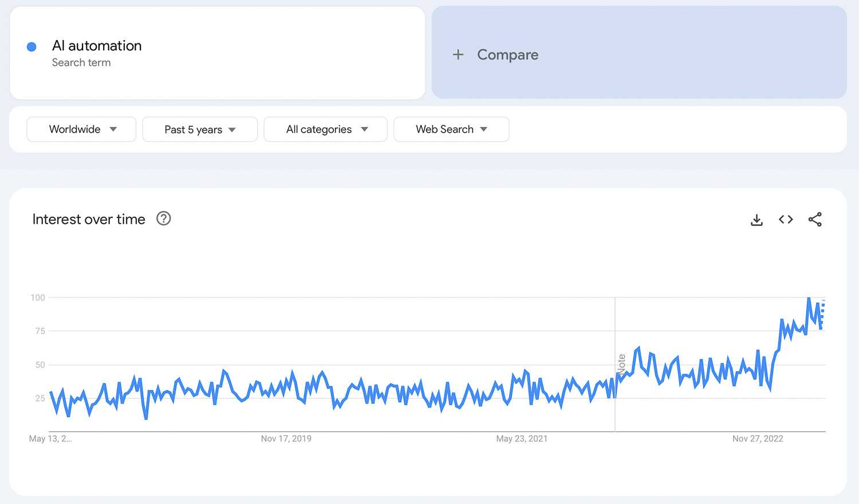The width and height of the screenshot is (859, 504).
Task: Open the All categories dropdown
Action: (x=325, y=129)
